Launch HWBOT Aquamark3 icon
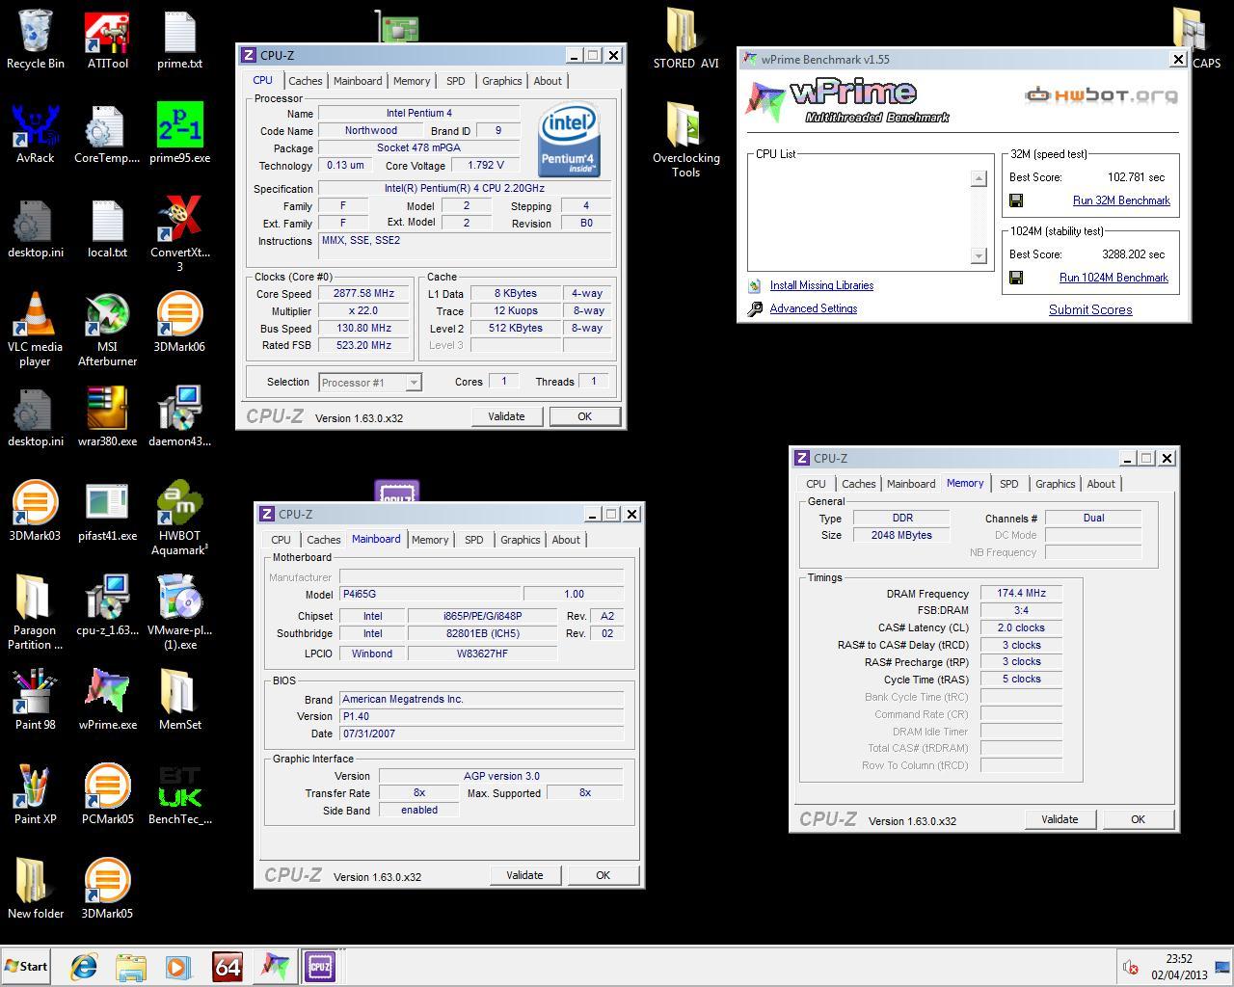Screen dimensions: 1234x987 (179, 518)
